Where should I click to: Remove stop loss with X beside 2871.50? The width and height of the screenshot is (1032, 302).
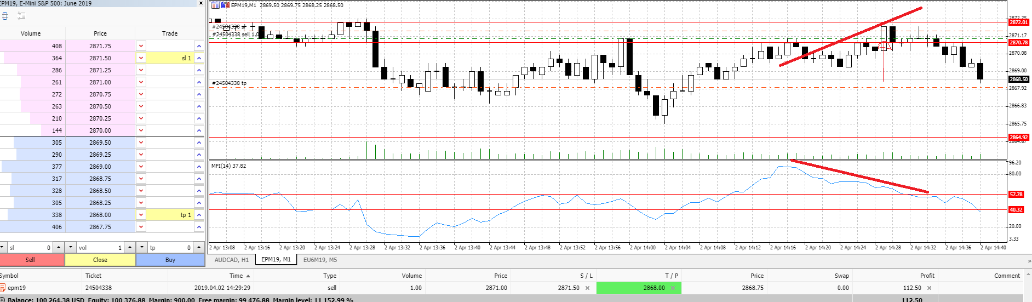pyautogui.click(x=587, y=288)
